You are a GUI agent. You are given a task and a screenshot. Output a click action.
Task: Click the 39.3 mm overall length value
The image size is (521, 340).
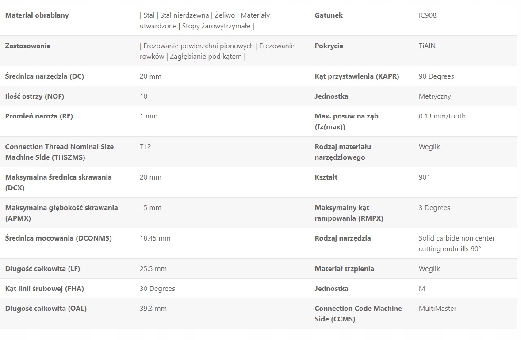pos(153,309)
